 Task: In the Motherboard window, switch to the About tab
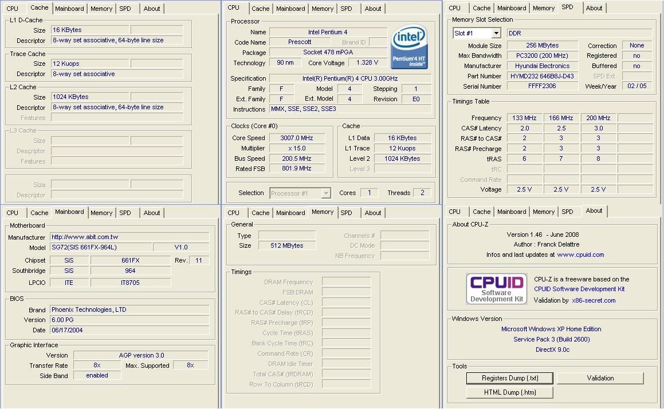[x=152, y=213]
